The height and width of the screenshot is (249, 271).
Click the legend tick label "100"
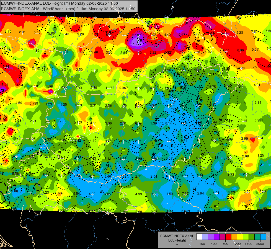[202, 244]
